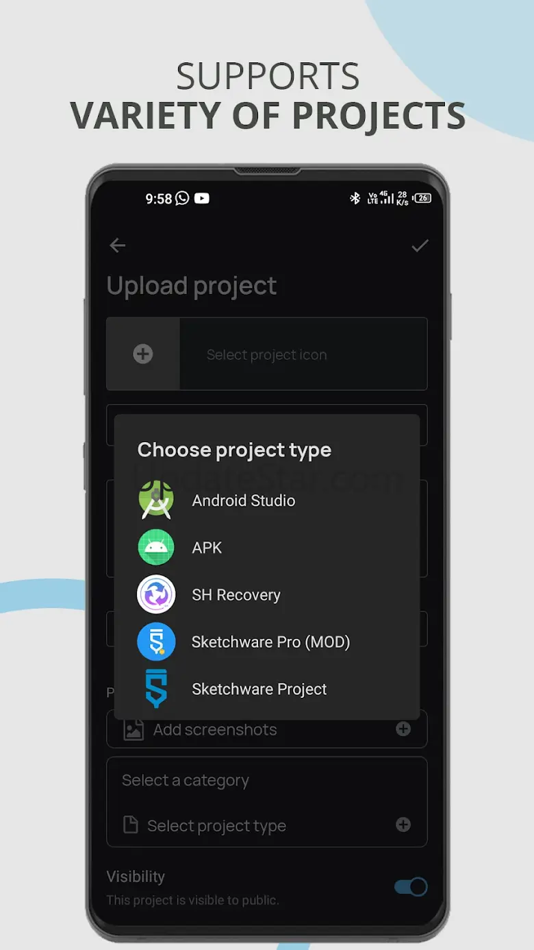Choose the SH Recovery circular icon
This screenshot has height=950, width=534.
(156, 594)
